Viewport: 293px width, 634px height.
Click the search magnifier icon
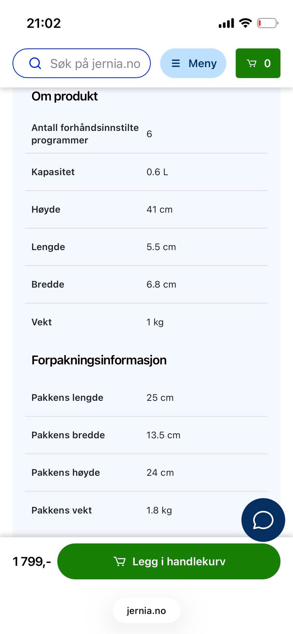pyautogui.click(x=35, y=63)
